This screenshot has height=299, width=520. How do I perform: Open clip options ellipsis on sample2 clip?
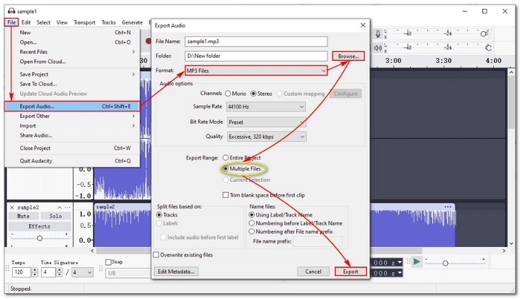[448, 206]
